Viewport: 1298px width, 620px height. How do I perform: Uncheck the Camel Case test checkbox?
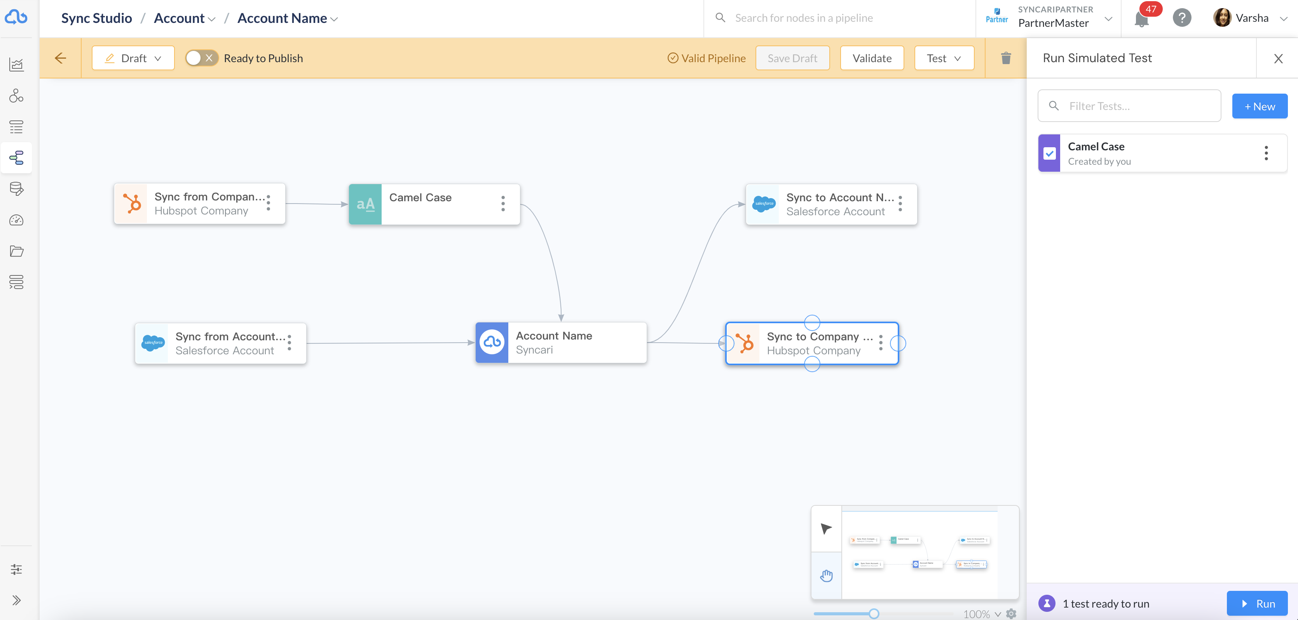pyautogui.click(x=1050, y=153)
